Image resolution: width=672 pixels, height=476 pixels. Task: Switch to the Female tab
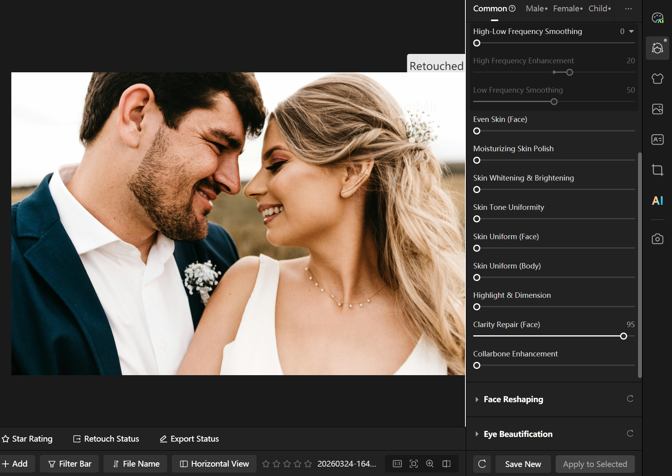tap(567, 9)
